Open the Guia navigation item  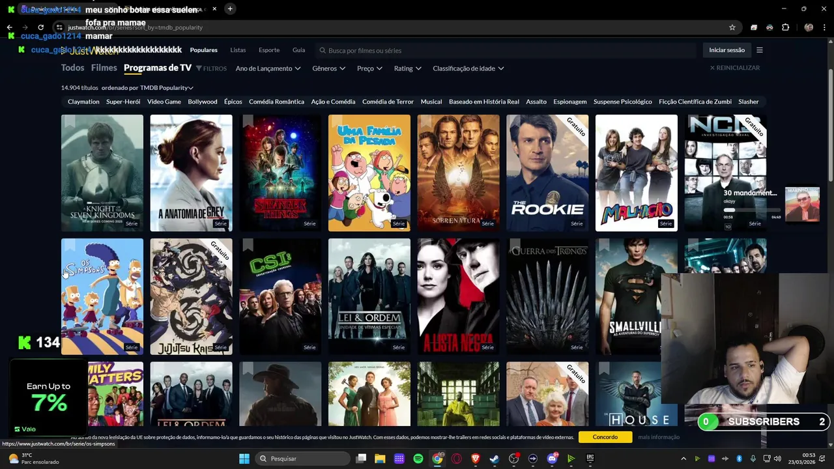tap(298, 50)
